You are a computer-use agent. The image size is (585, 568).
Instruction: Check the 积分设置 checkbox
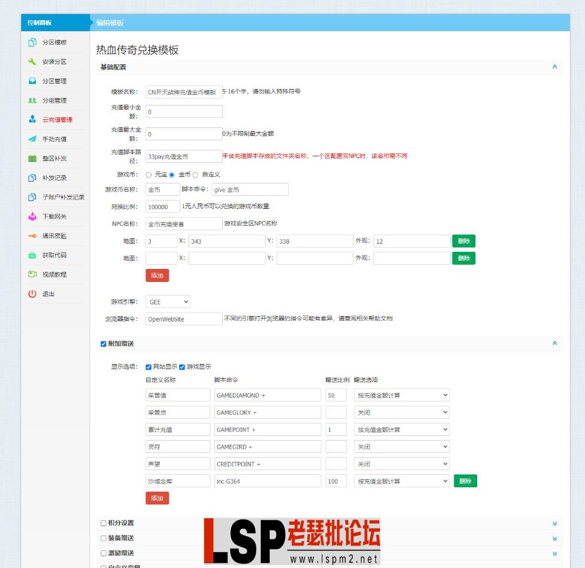tap(105, 523)
